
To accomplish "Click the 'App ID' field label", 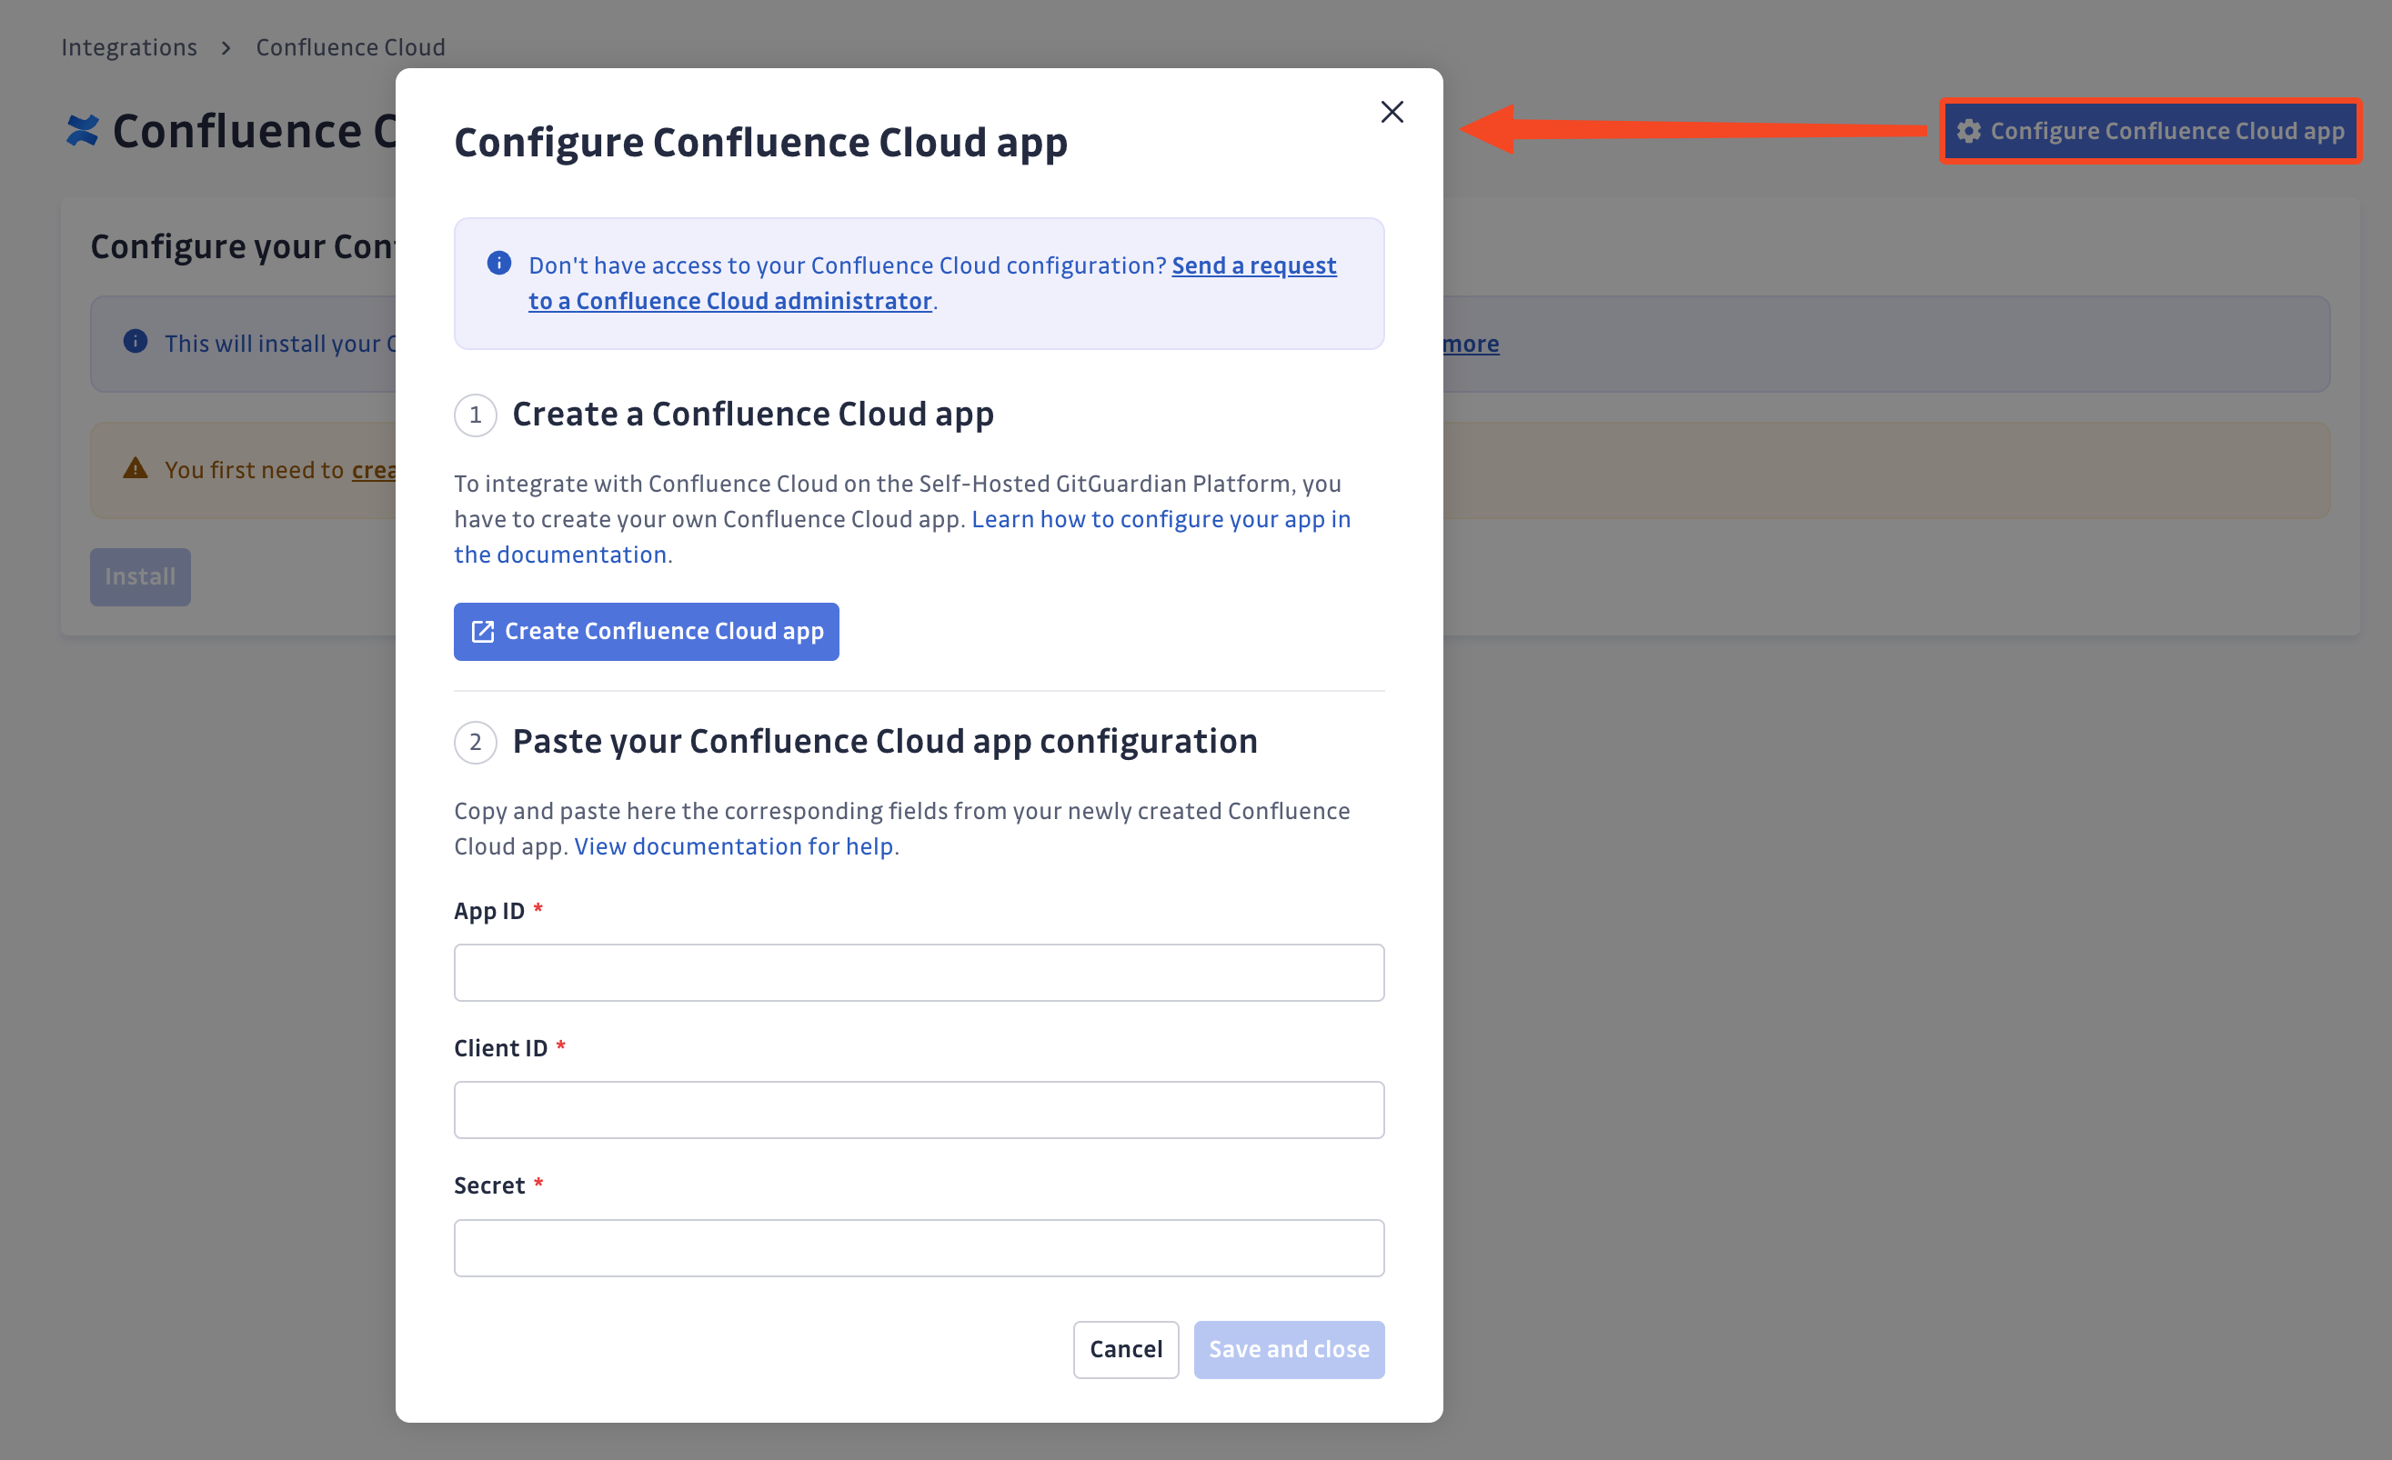I will [489, 911].
